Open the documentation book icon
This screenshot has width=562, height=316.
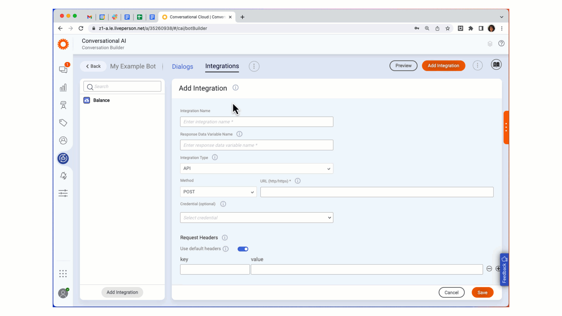click(x=496, y=65)
